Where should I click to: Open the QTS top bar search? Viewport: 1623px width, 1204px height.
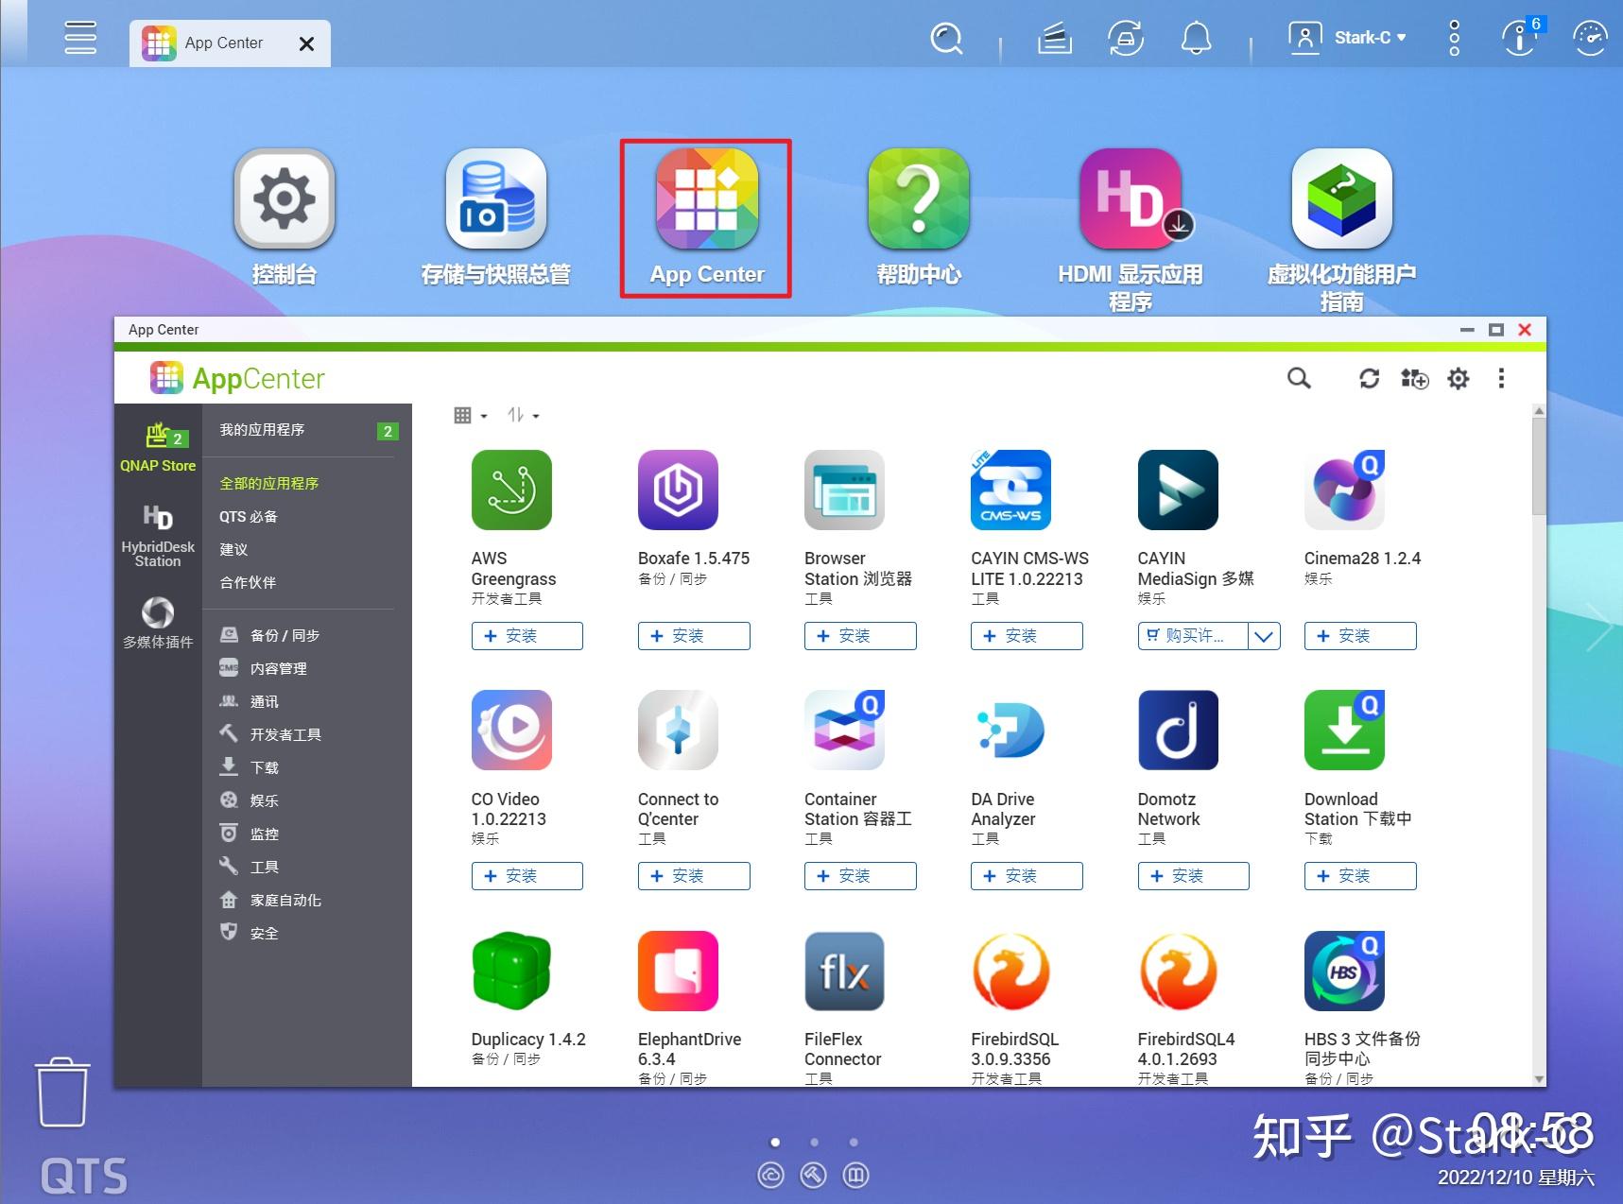946,39
